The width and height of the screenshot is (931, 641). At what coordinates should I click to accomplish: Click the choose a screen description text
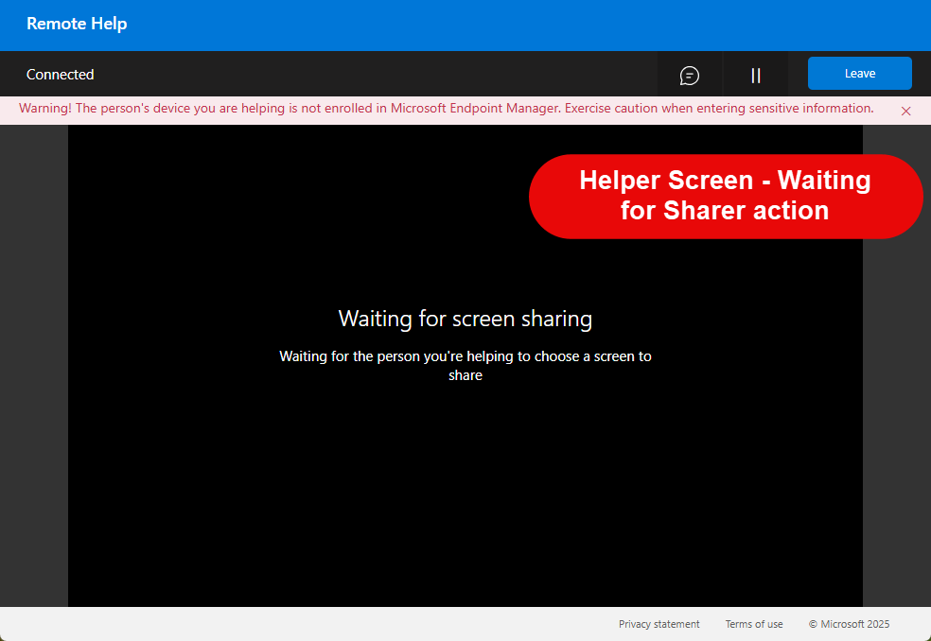(x=465, y=366)
